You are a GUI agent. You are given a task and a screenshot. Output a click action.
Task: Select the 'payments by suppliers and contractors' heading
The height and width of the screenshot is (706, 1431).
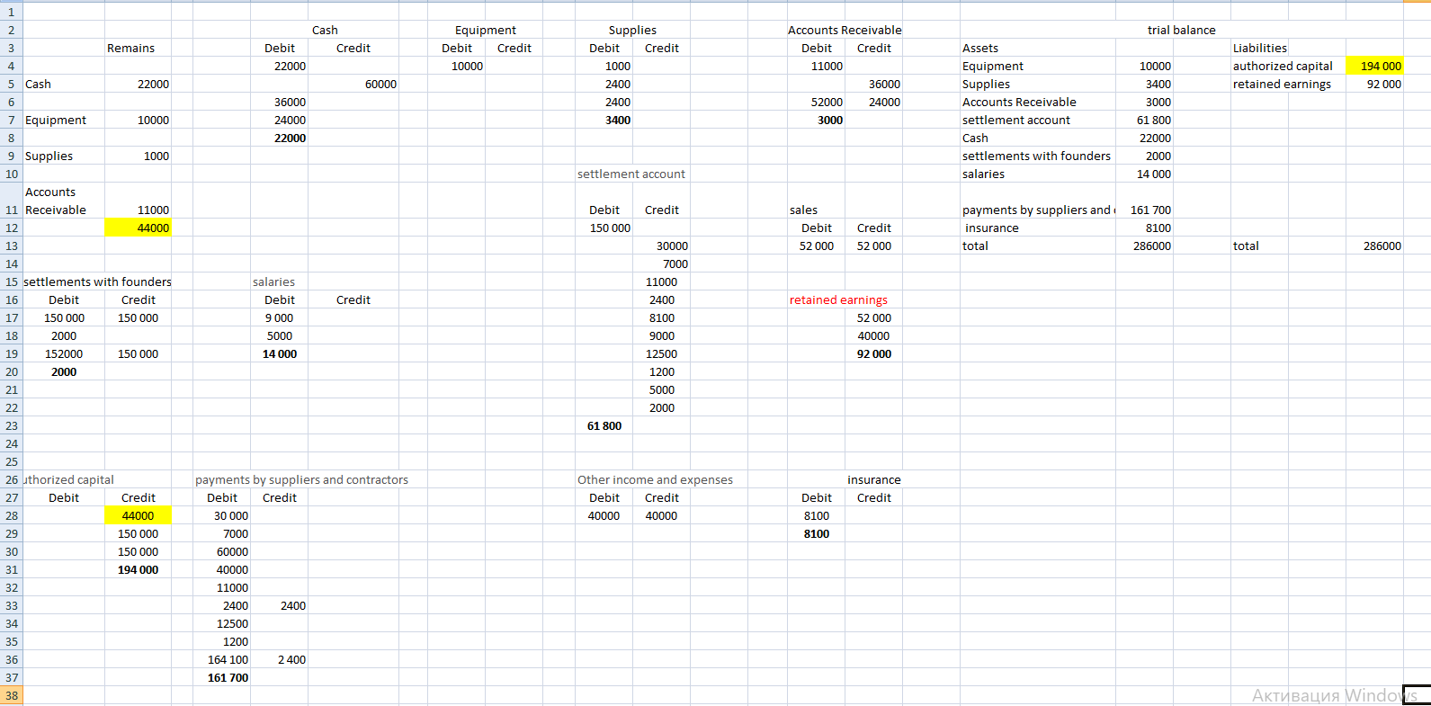301,480
